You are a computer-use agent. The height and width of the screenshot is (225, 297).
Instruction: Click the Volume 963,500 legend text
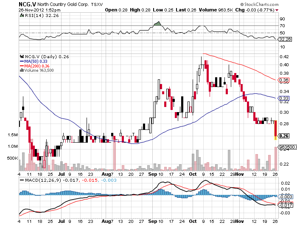39,70
